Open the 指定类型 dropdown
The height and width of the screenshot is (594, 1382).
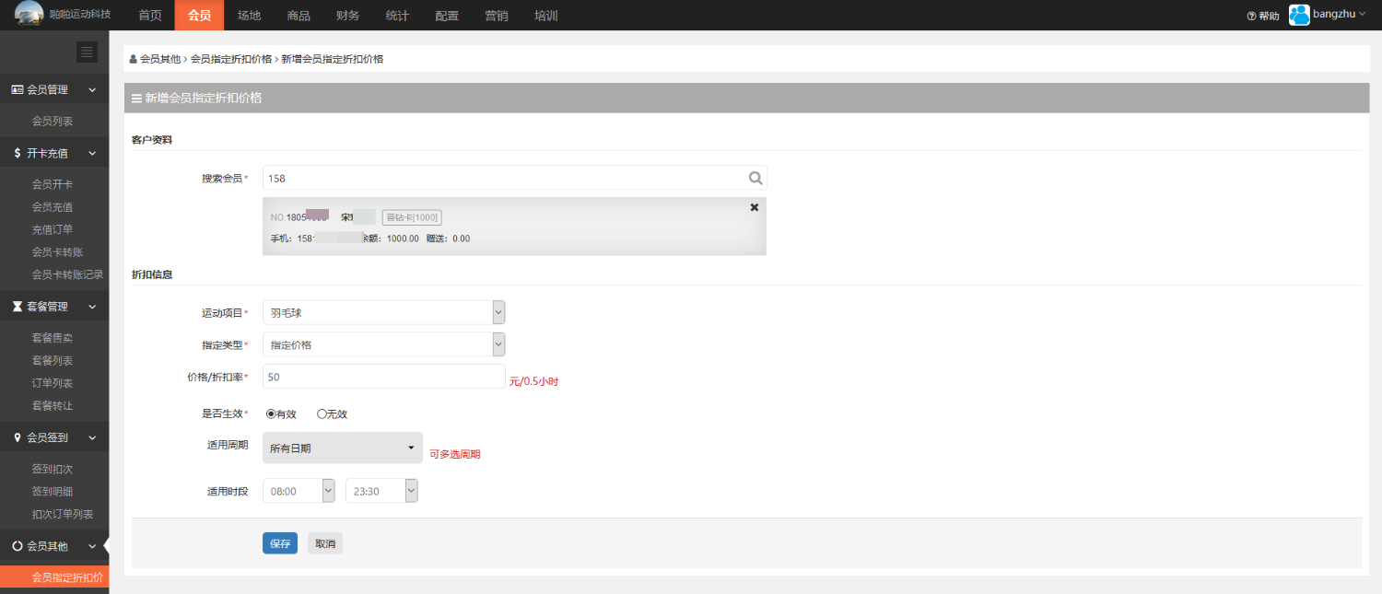[x=383, y=344]
